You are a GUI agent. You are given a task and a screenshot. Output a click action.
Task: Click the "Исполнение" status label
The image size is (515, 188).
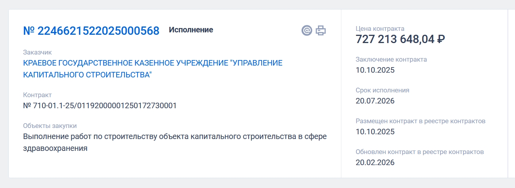[x=191, y=30]
